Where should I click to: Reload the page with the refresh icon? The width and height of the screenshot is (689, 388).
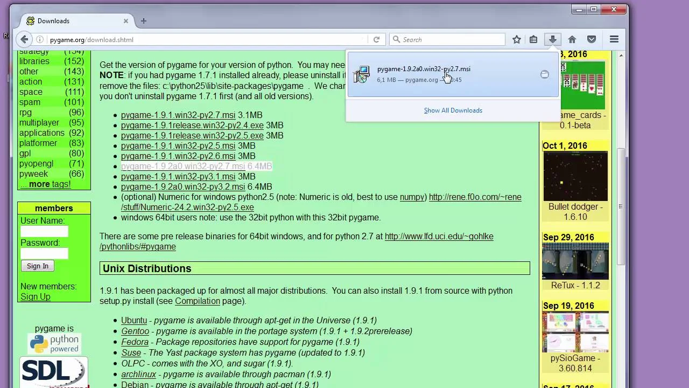pos(376,39)
